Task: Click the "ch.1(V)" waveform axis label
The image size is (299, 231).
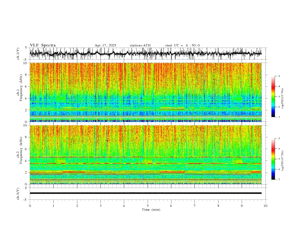Action: [x=18, y=54]
